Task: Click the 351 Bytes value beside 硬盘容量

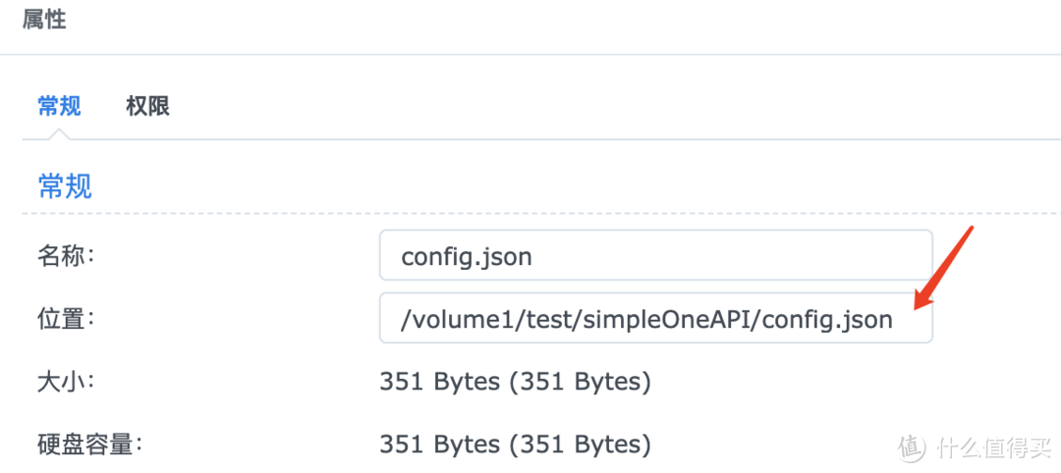Action: click(x=439, y=445)
